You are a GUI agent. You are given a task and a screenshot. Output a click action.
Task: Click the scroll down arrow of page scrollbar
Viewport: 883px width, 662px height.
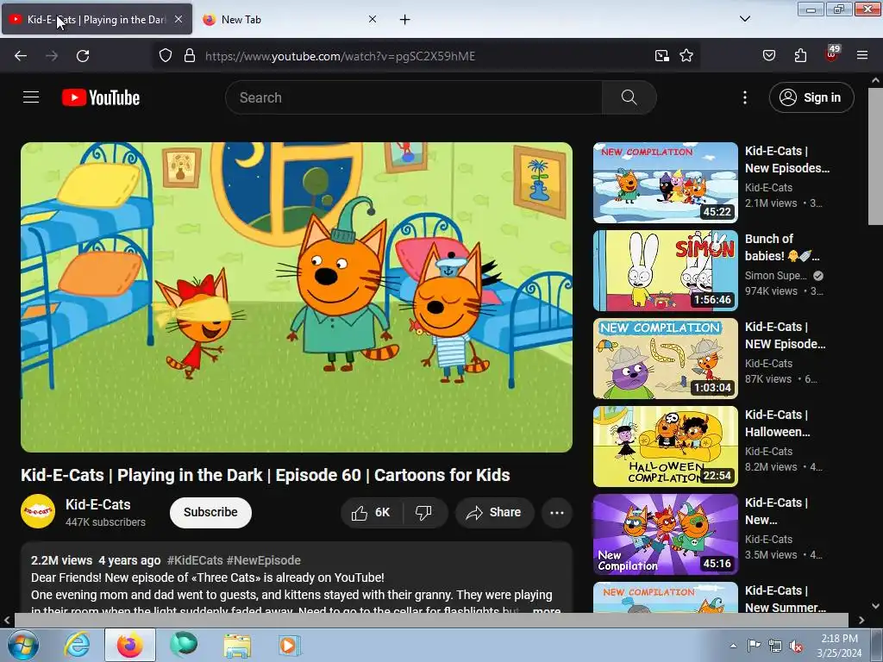[x=875, y=606]
